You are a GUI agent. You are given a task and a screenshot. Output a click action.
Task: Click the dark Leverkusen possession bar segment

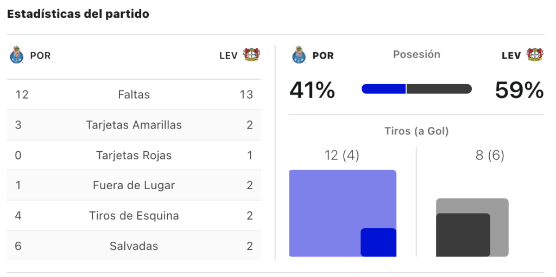coord(439,89)
